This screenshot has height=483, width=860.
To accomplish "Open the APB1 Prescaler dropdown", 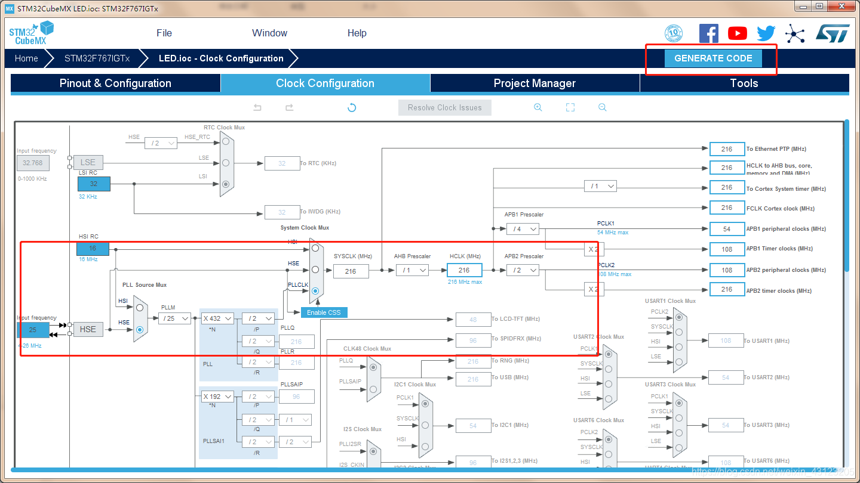I will [x=523, y=229].
